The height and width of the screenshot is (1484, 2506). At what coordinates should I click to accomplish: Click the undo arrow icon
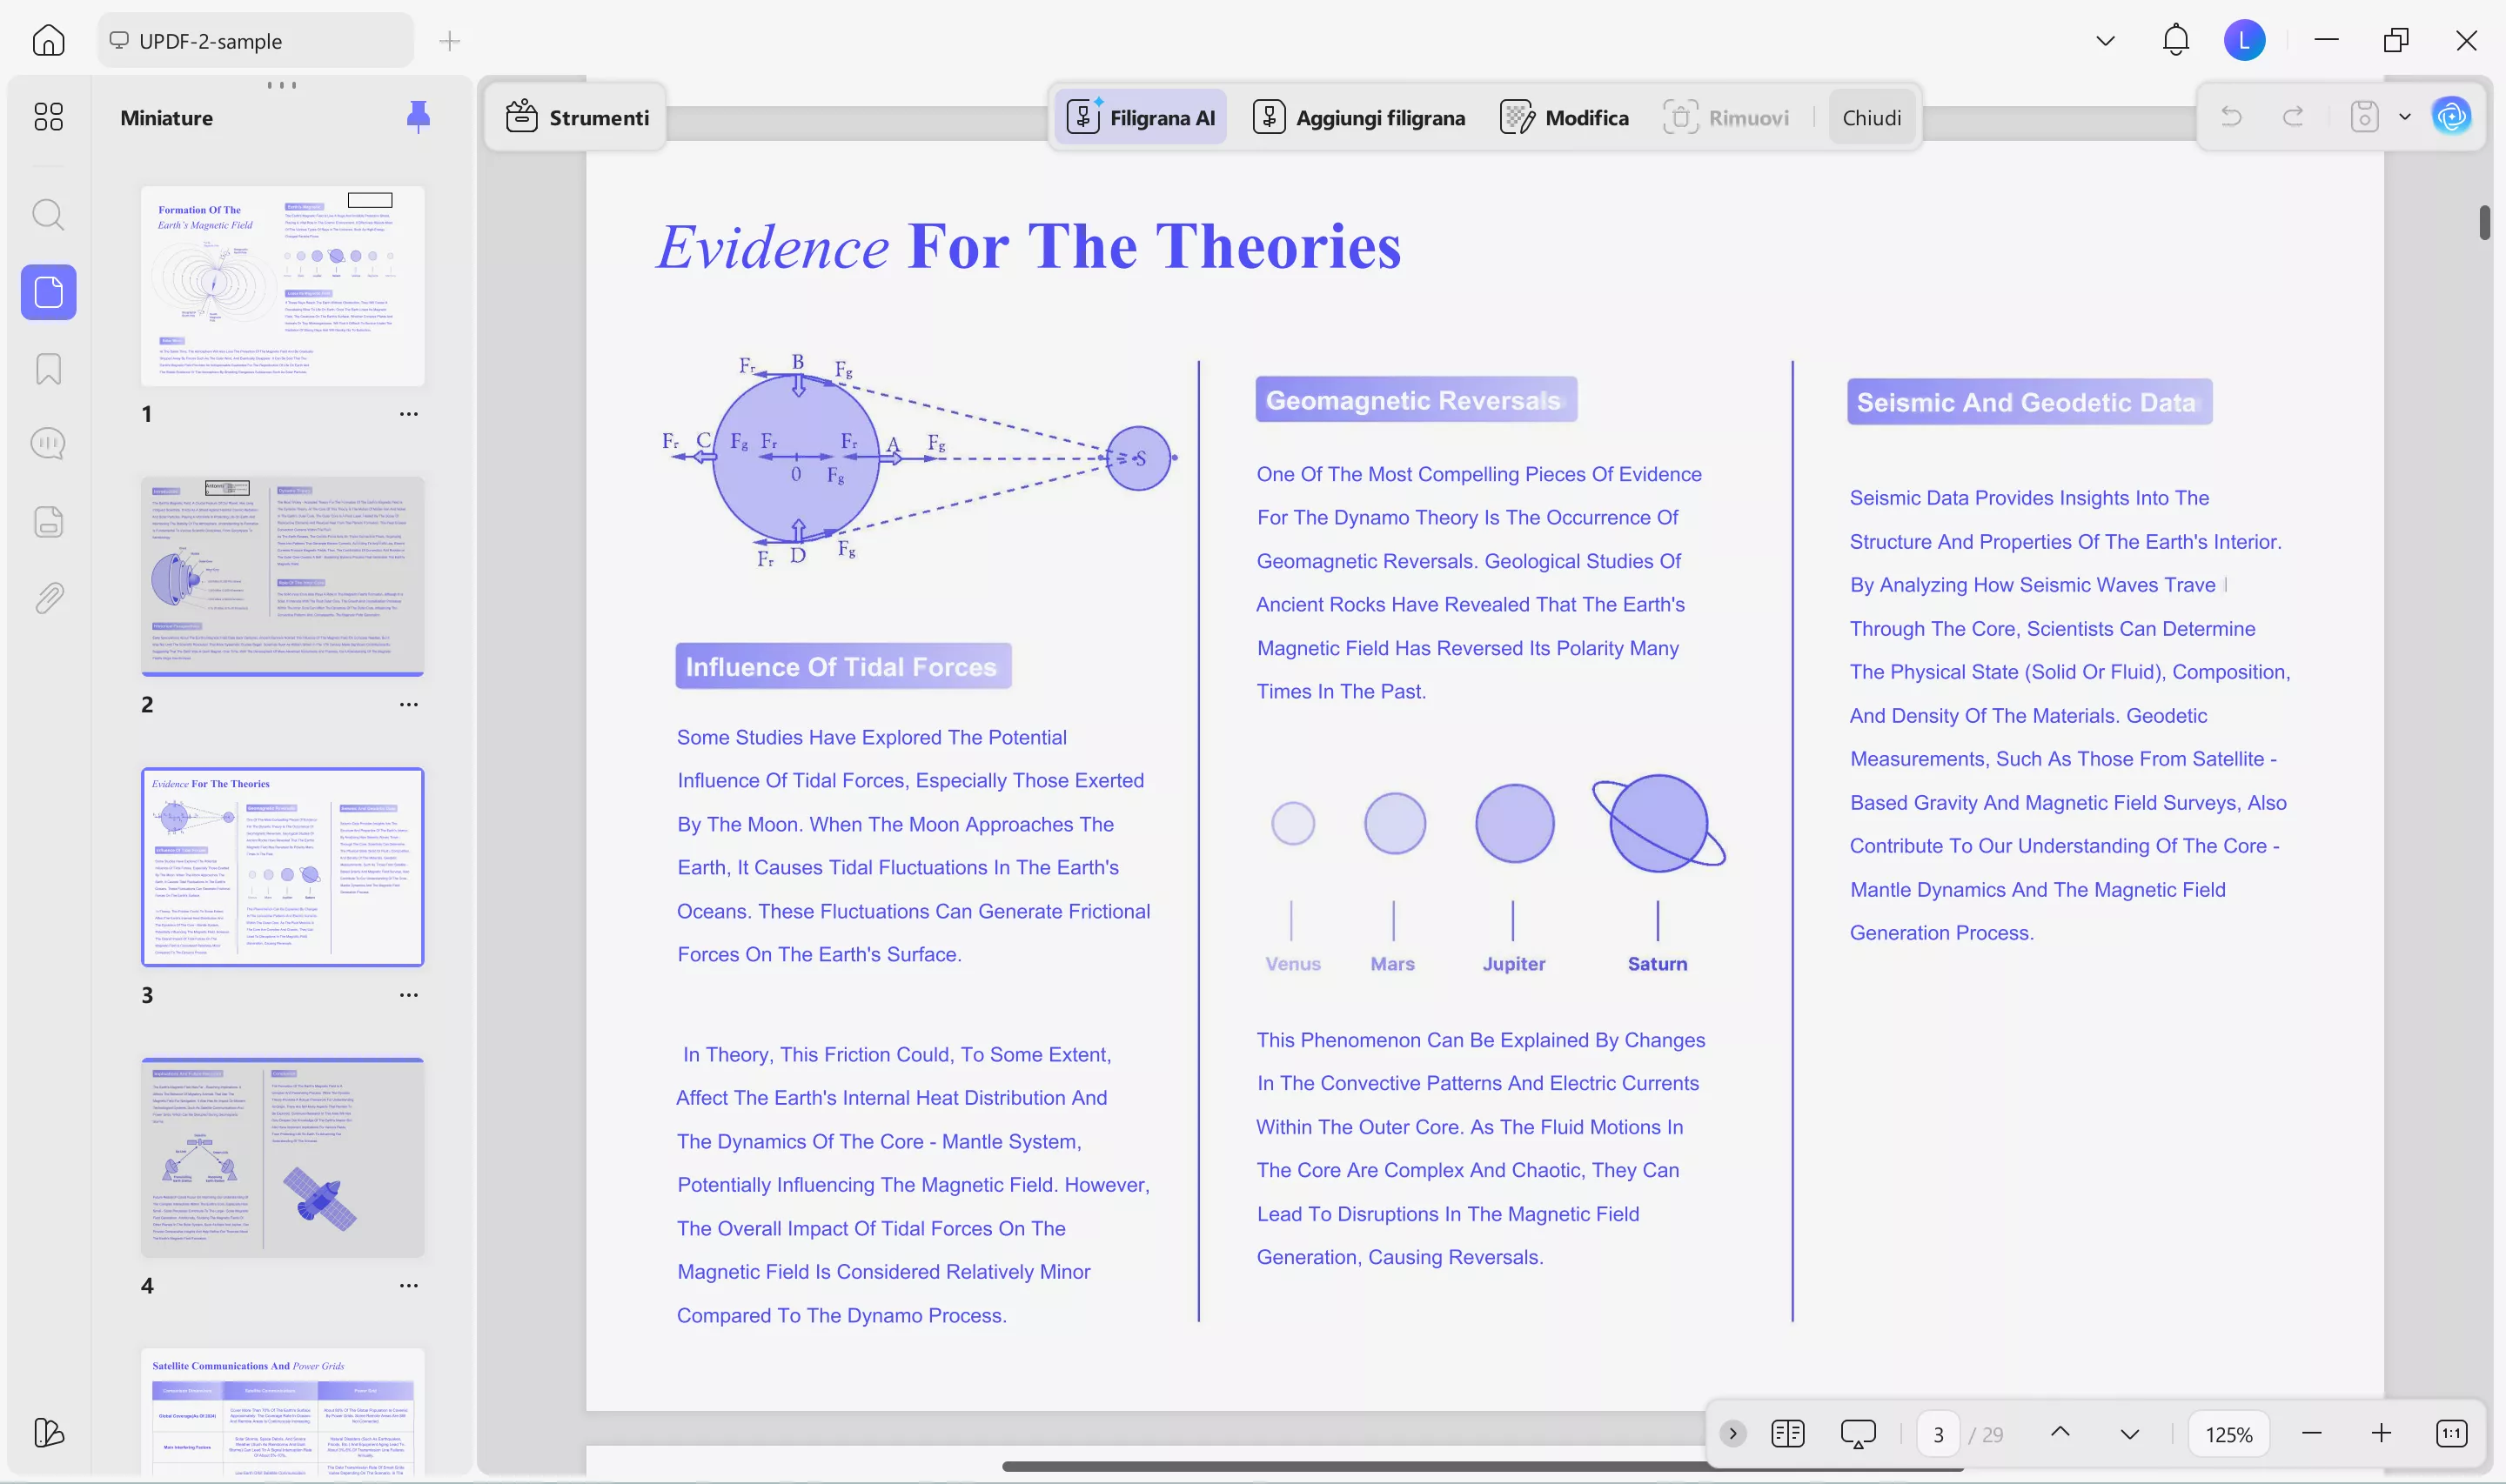coord(2231,117)
